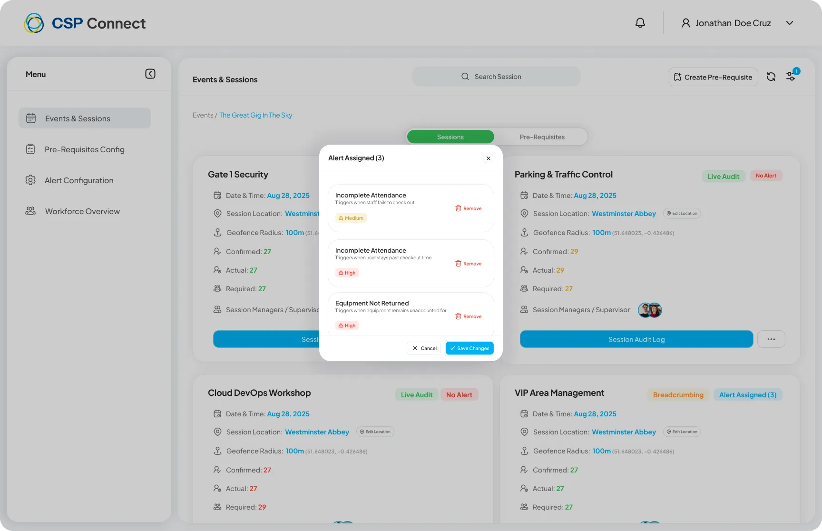Click the CSP Connect logo
This screenshot has height=531, width=822.
(x=85, y=23)
